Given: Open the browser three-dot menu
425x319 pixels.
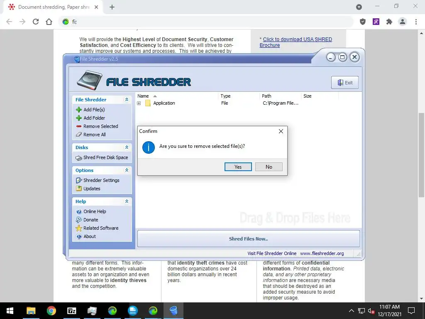Looking at the screenshot, I should tap(416, 22).
